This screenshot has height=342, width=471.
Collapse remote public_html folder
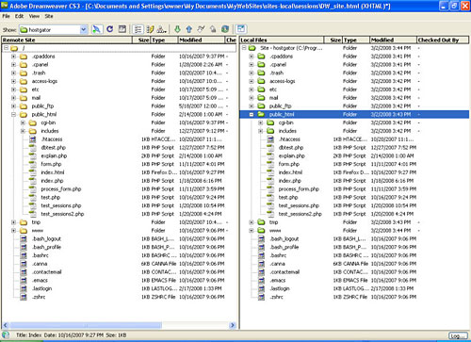tap(13, 114)
